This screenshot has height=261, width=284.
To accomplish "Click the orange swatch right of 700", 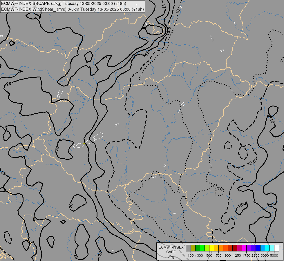I will 221,248.
